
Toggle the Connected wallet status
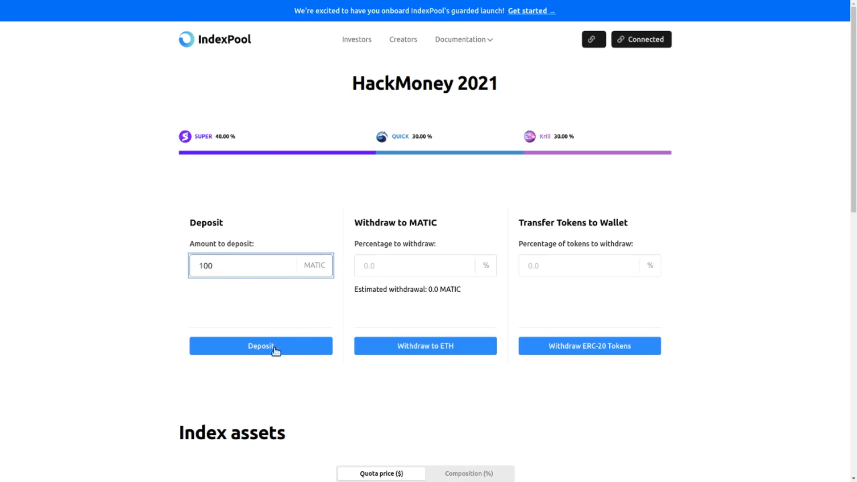641,39
